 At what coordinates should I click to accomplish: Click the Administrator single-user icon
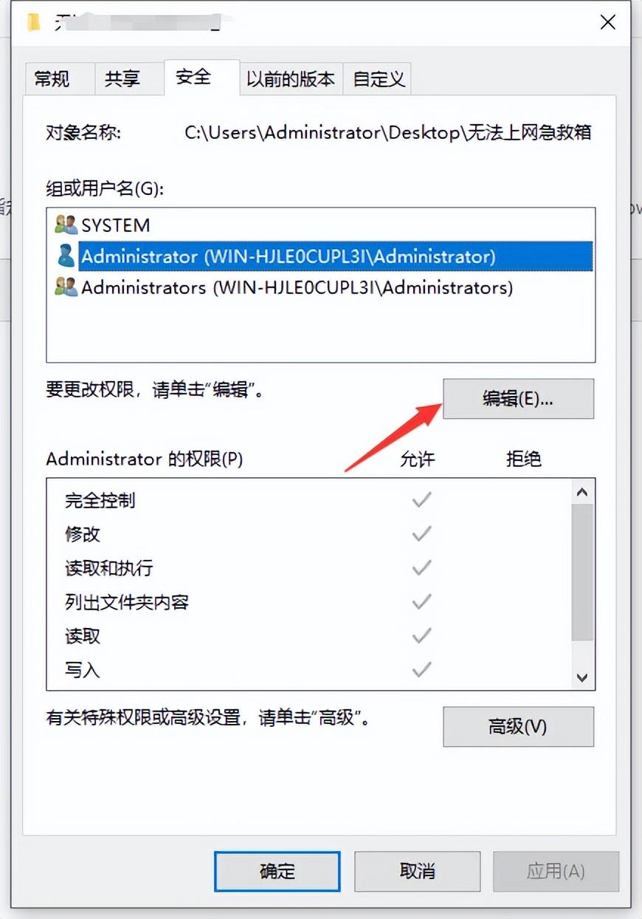[x=66, y=256]
